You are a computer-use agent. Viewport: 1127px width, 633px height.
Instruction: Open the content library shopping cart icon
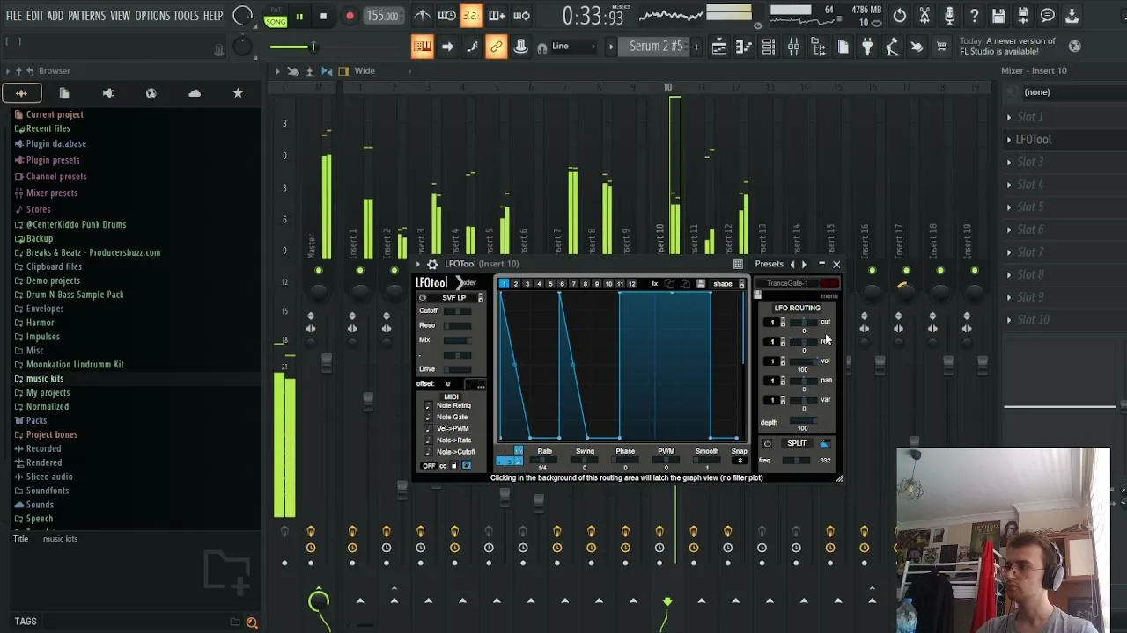(x=941, y=47)
